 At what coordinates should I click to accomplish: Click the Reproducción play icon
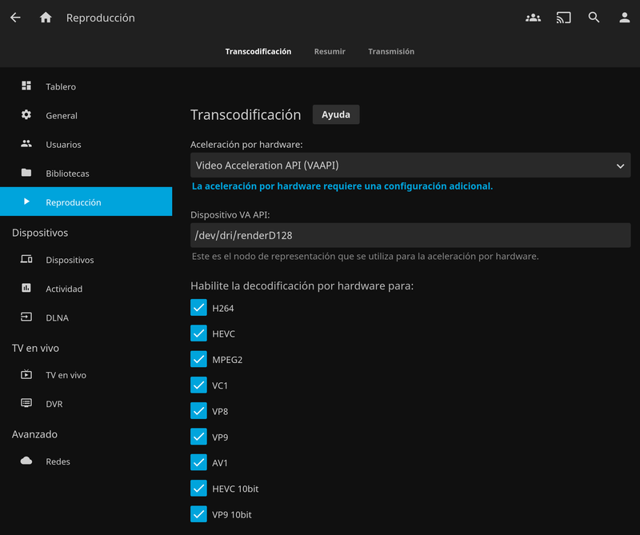26,202
